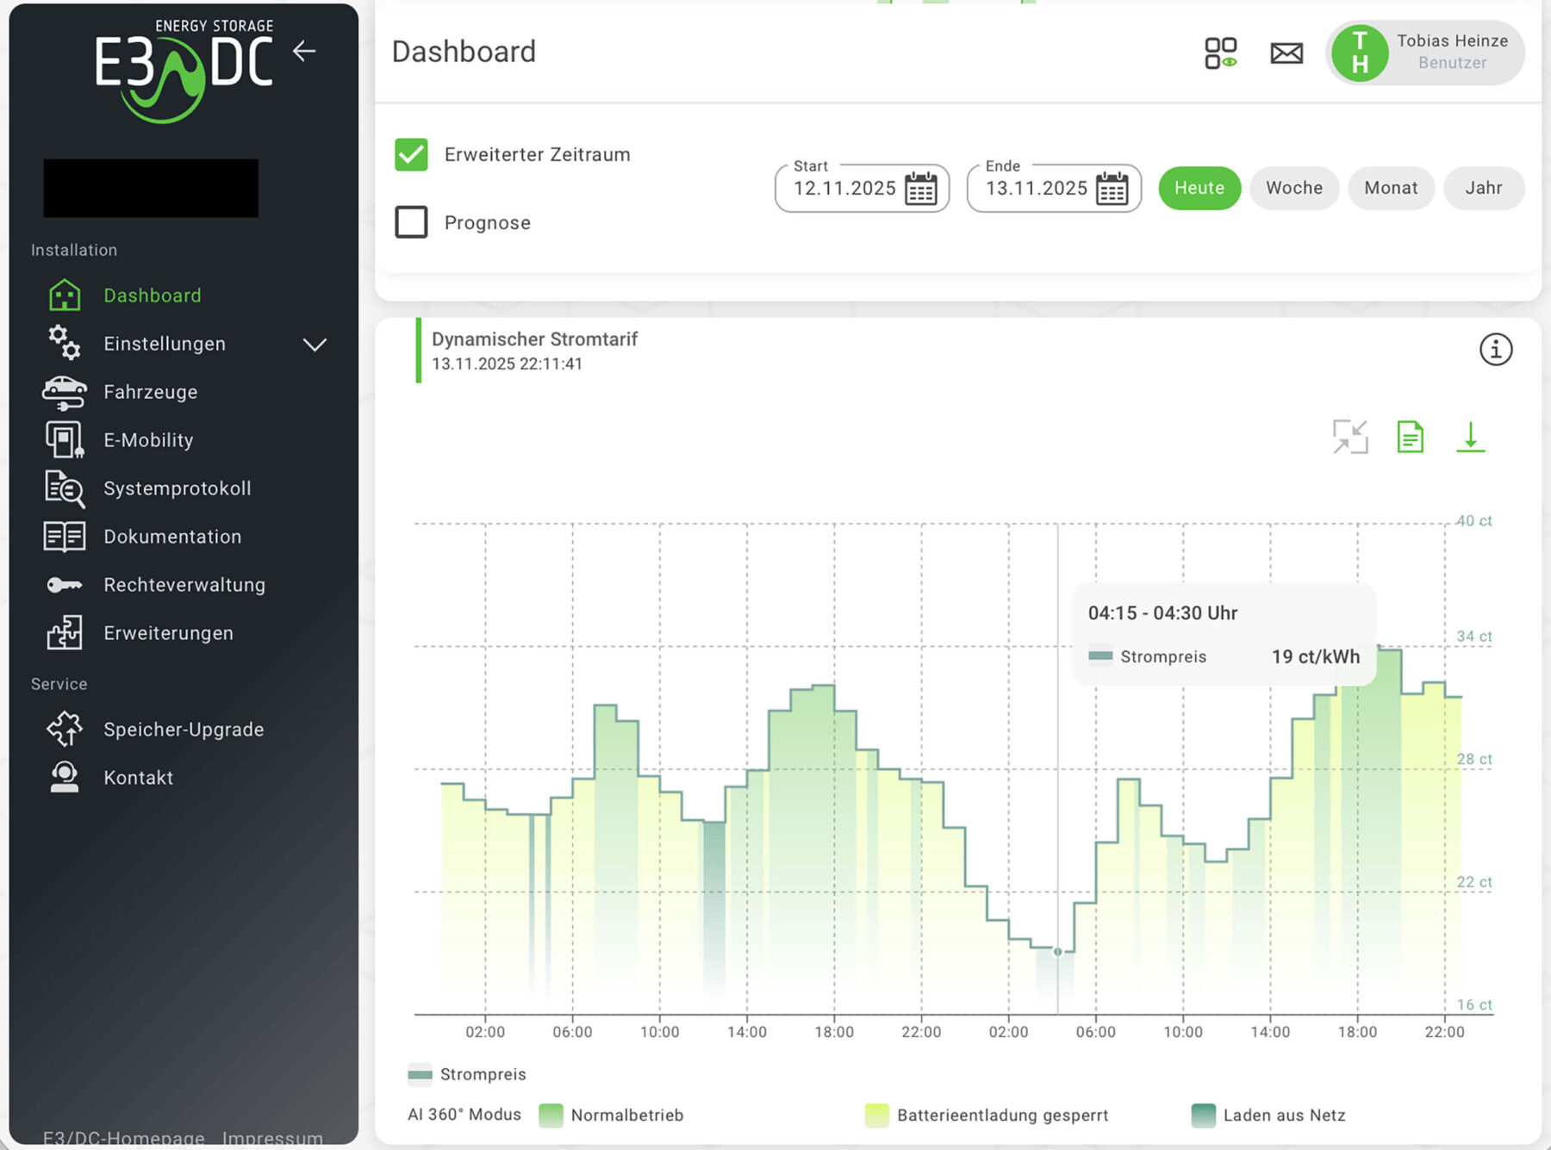Open the Start date calendar icon
This screenshot has width=1551, height=1150.
[920, 188]
